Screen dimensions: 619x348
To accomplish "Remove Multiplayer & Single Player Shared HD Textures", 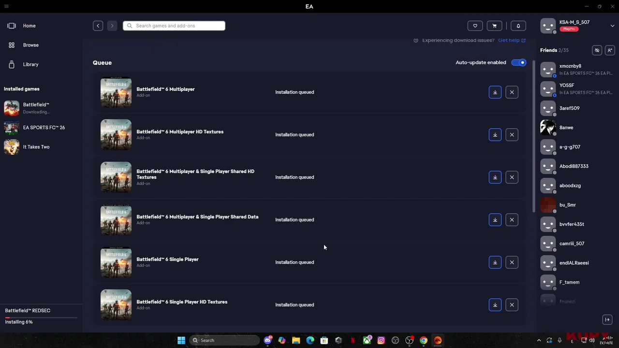I will (512, 177).
